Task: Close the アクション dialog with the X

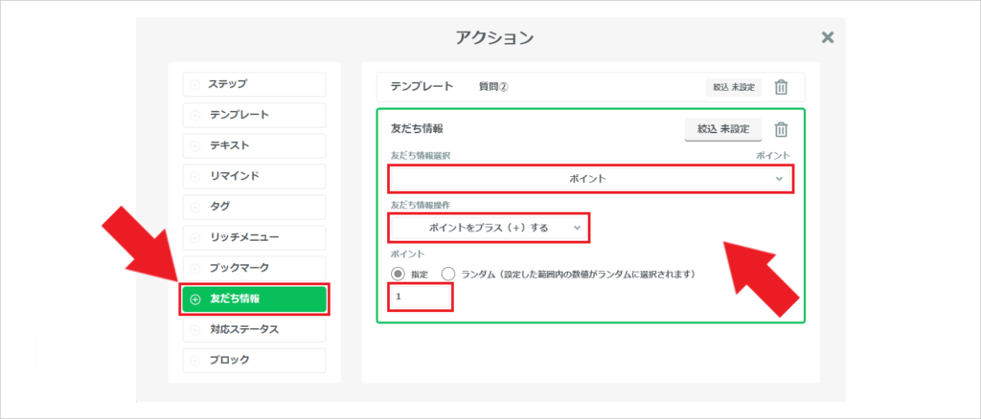Action: (x=828, y=37)
